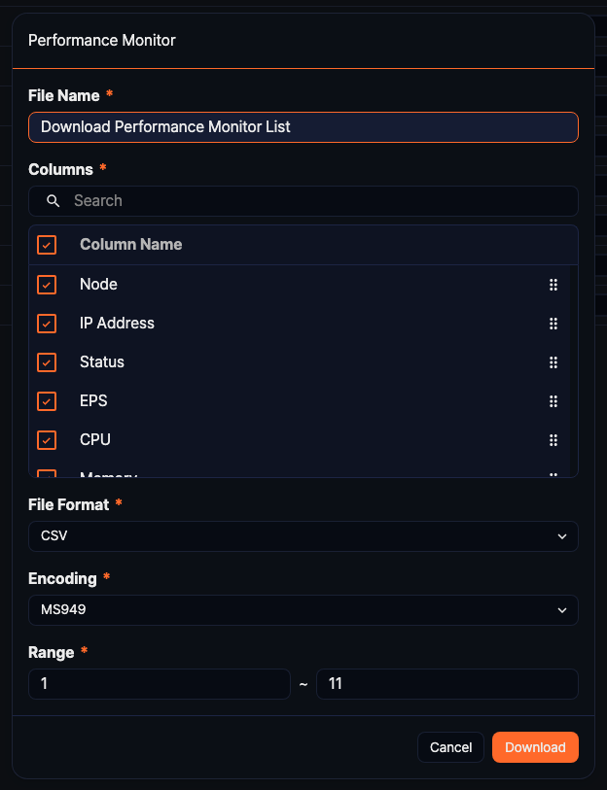
Task: Click the drag handle beside Status row
Action: point(553,362)
